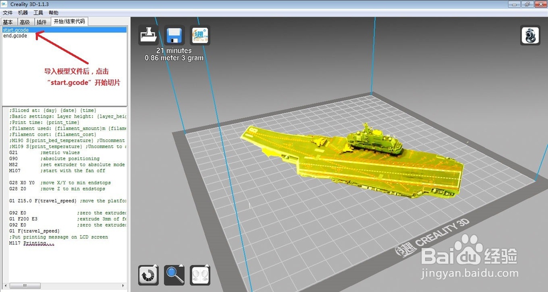Click the 'G1 F{travel_speed}' line
This screenshot has height=292, width=548.
[x=35, y=231]
